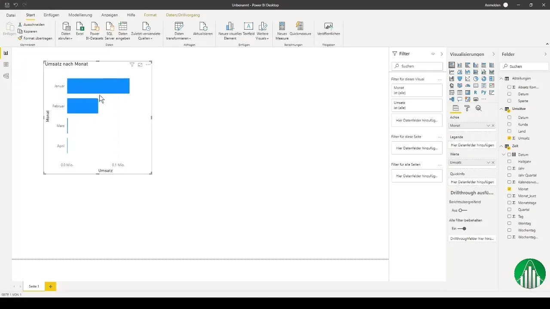Open the Datei menu tab
The image size is (550, 309).
(11, 15)
